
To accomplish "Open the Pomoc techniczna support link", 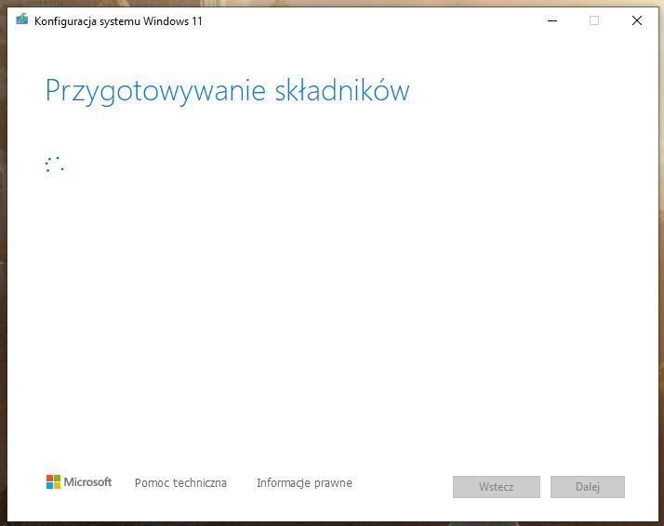I will click(x=180, y=483).
